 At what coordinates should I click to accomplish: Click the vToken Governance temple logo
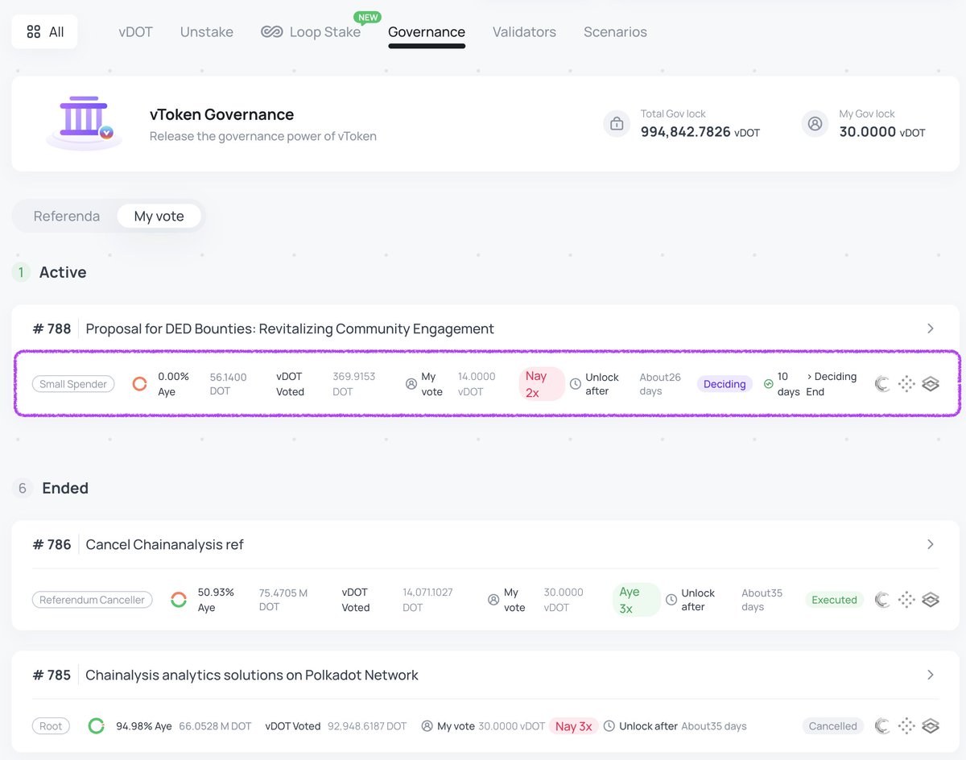[84, 122]
